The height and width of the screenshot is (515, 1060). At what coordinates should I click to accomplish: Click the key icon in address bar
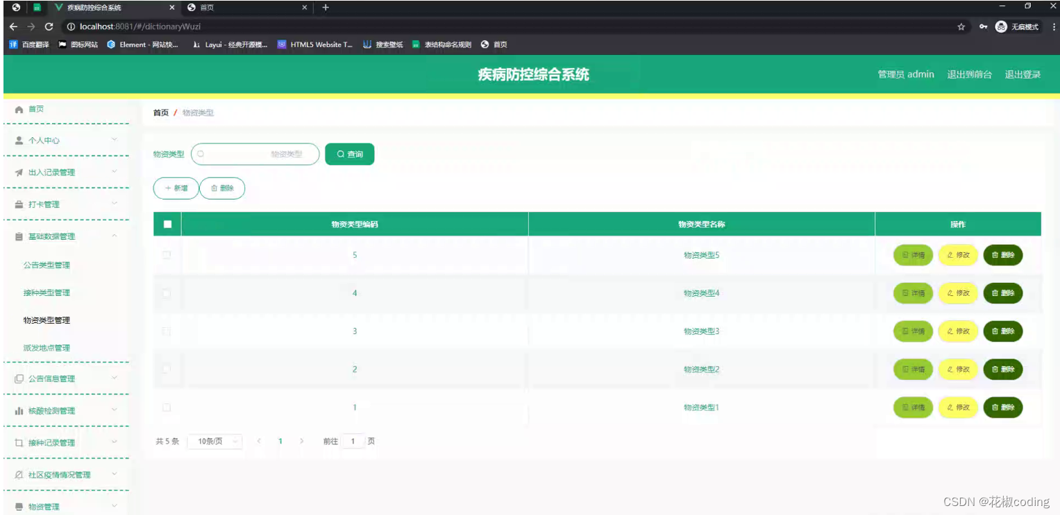(983, 26)
